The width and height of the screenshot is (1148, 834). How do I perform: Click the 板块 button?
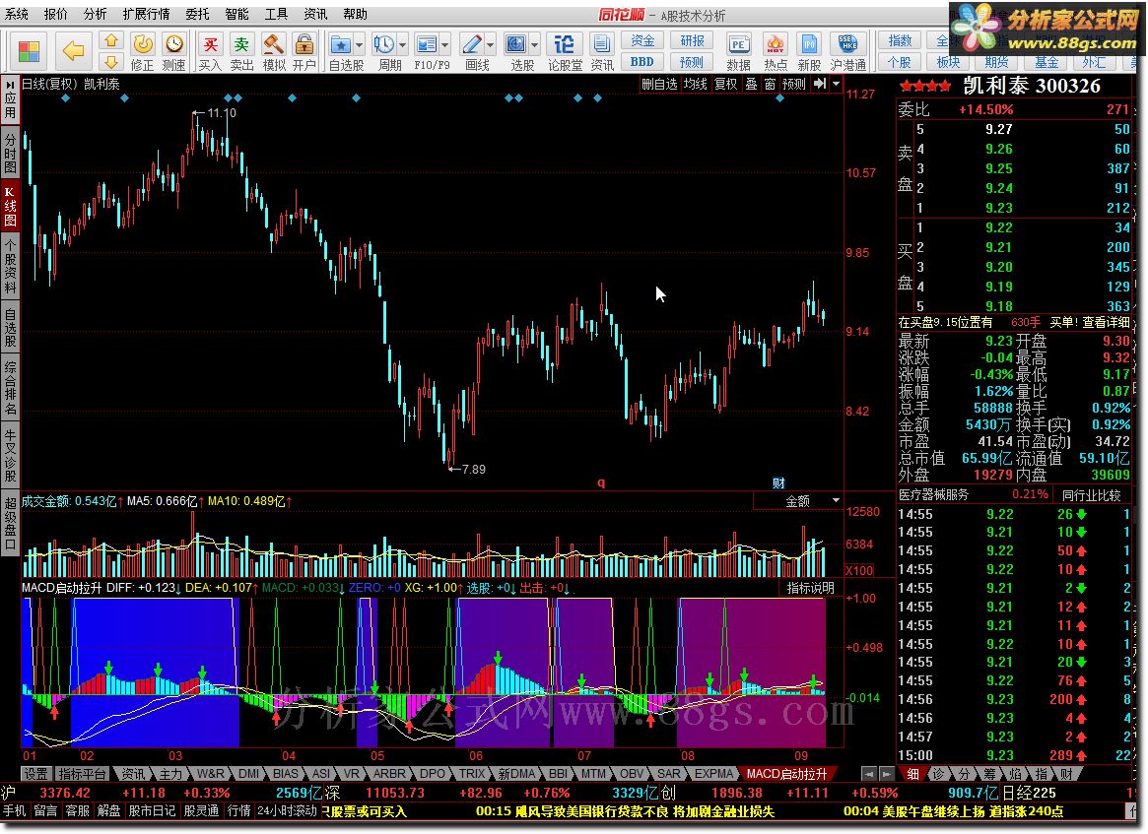pos(948,62)
